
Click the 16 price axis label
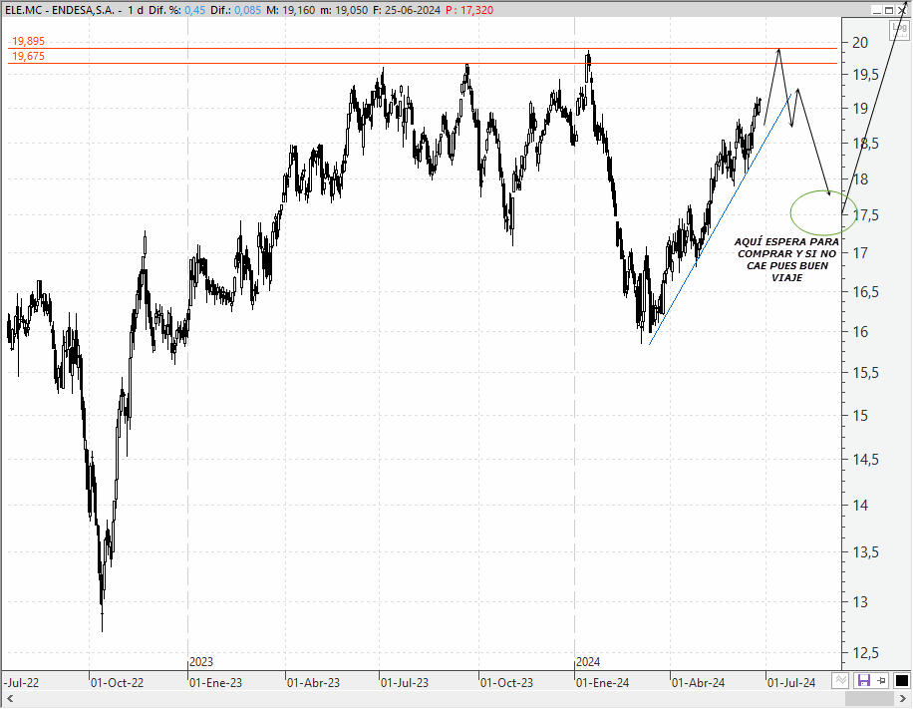[x=860, y=332]
